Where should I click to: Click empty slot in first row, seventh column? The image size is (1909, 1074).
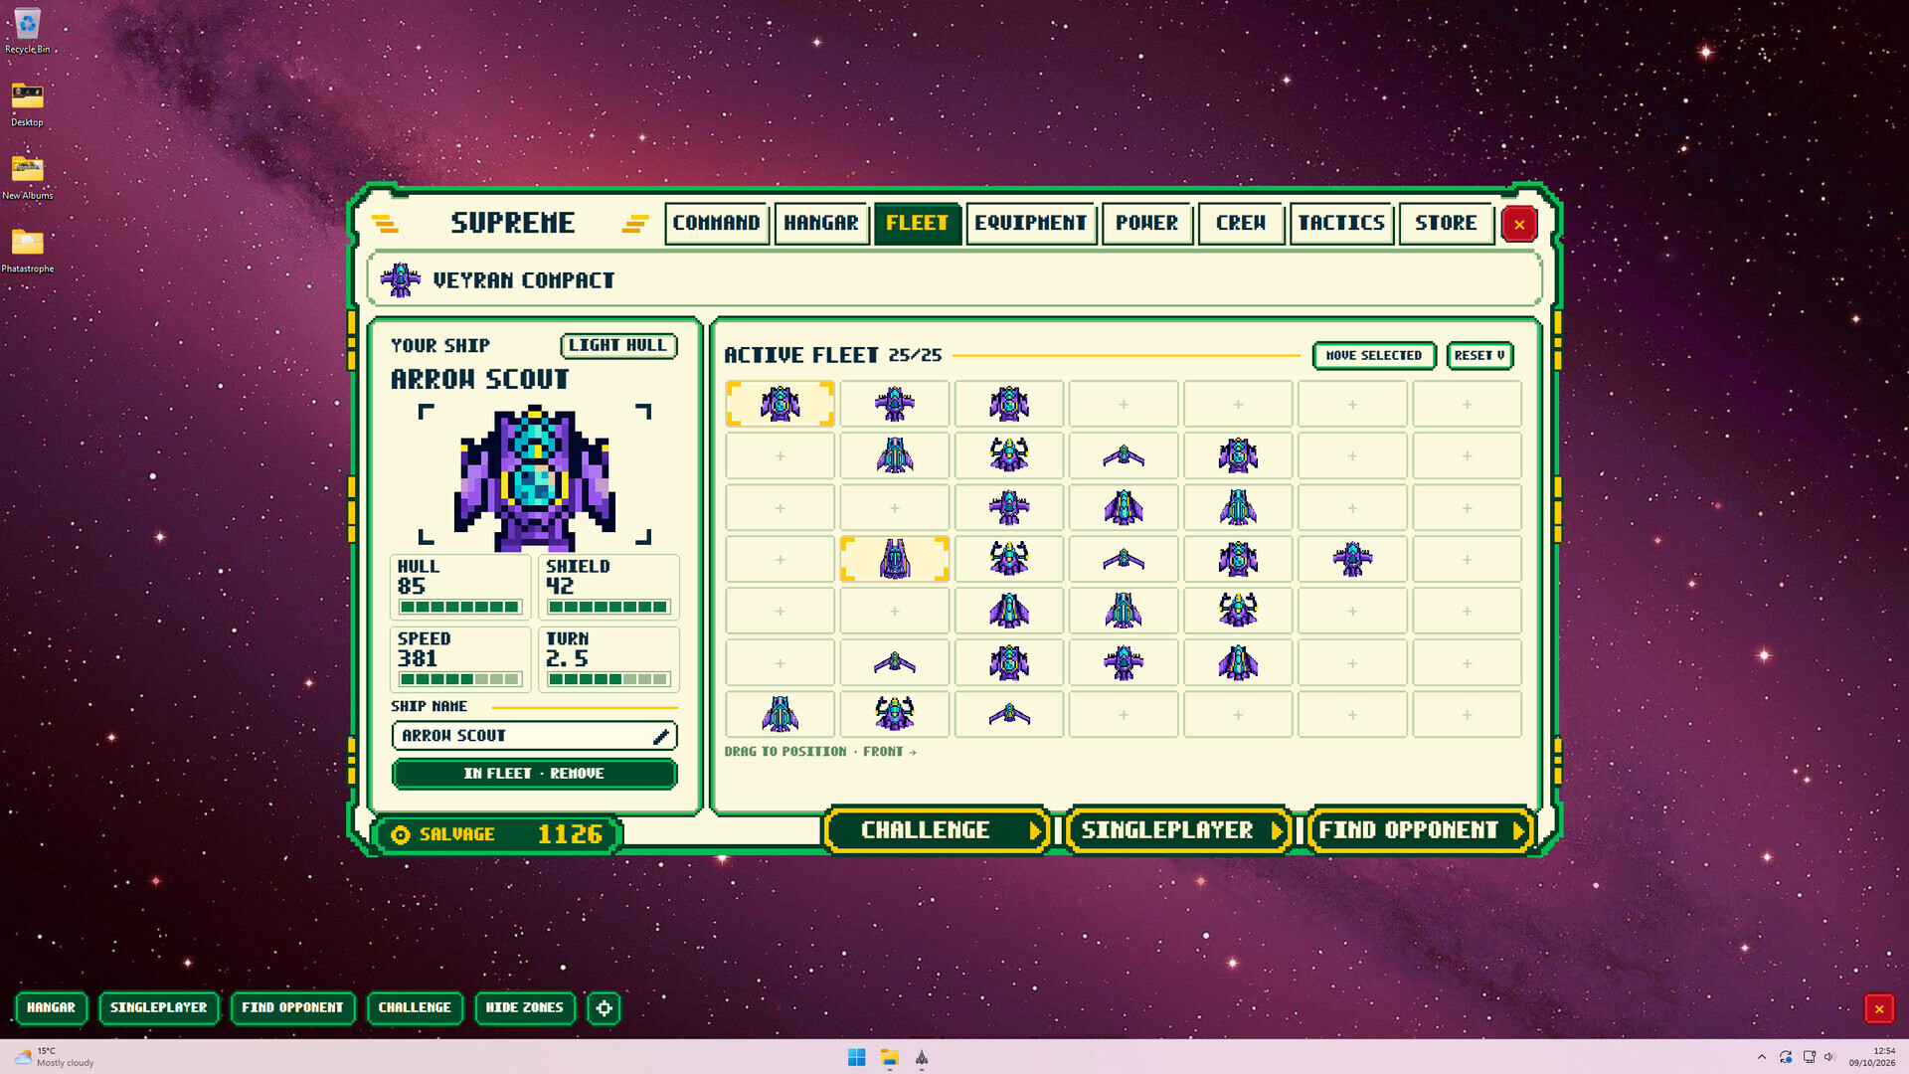1467,404
